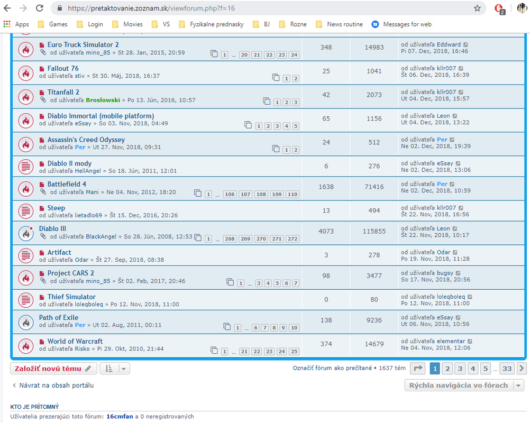Viewport: 530px width, 423px height.
Task: Click Založiť novú tému button
Action: 53,369
